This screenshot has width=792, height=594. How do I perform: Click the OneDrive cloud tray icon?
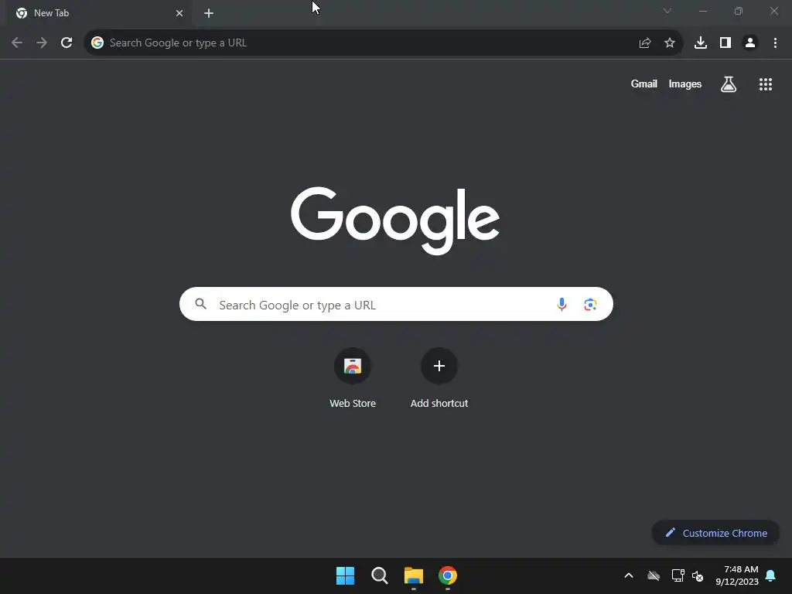click(654, 575)
